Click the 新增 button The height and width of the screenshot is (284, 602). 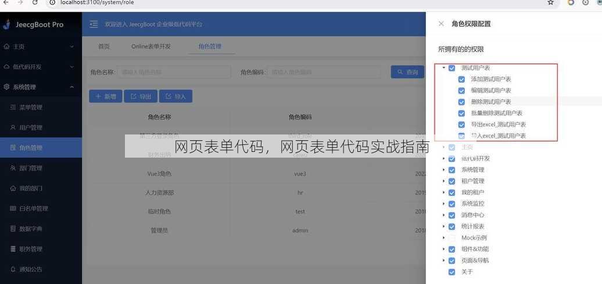[106, 96]
